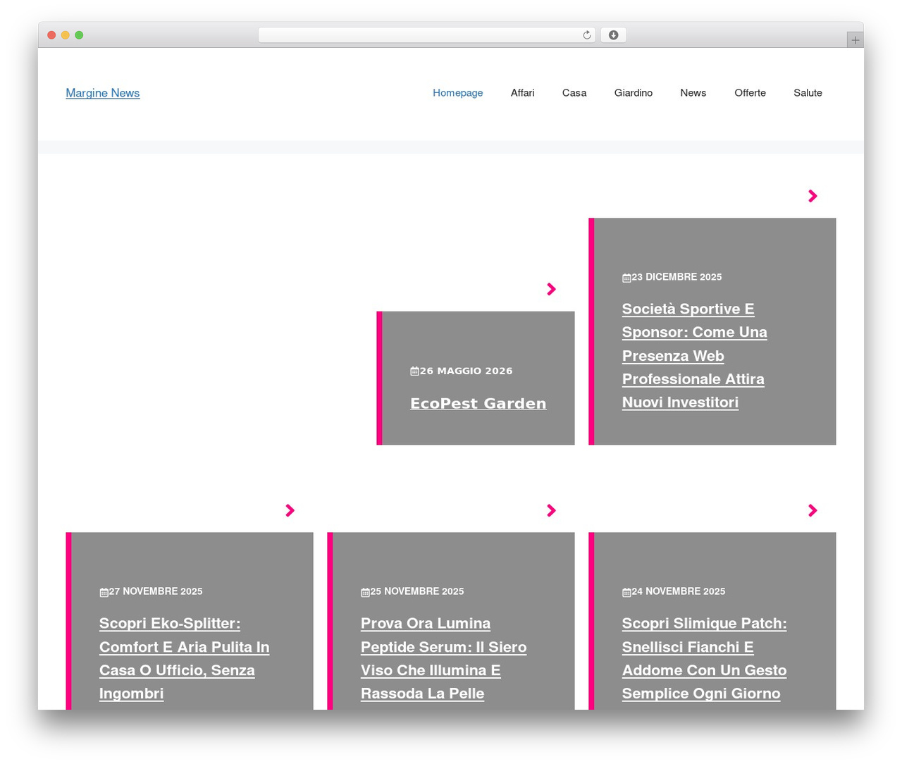902x764 pixels.
Task: Reload the page using the browser refresh icon
Action: pyautogui.click(x=586, y=35)
